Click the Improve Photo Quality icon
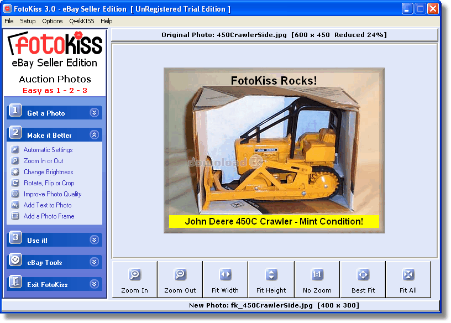 pos(15,194)
